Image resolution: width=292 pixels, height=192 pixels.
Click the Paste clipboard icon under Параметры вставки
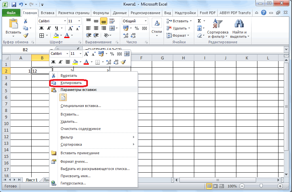(x=63, y=97)
